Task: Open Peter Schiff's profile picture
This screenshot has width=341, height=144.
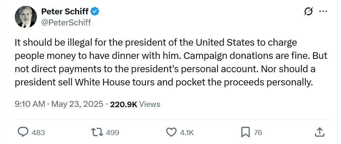Action: point(26,17)
